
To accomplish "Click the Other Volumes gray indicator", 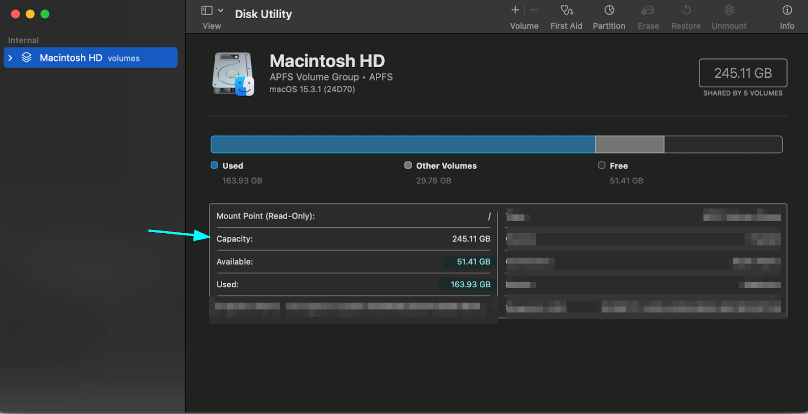I will point(408,165).
